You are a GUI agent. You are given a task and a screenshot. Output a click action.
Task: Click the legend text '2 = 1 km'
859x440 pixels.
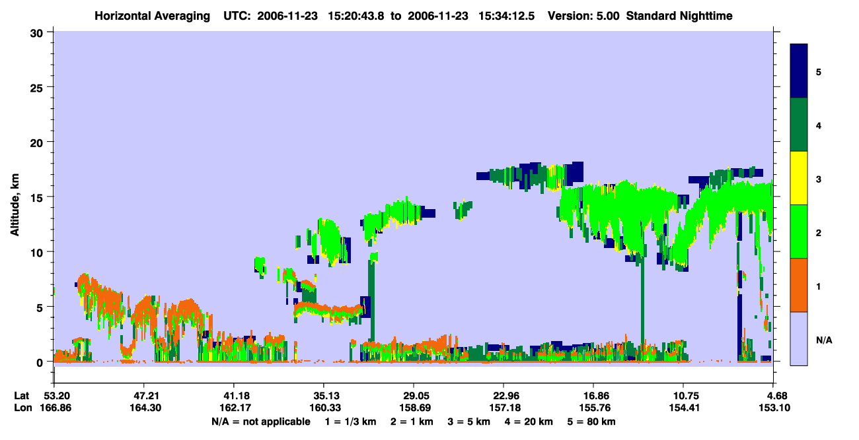(x=412, y=422)
